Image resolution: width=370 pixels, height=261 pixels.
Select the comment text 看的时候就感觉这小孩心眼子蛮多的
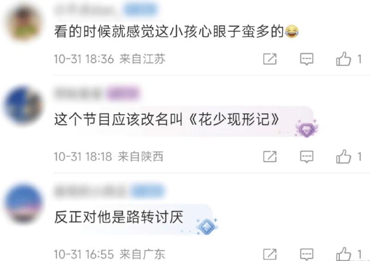pos(169,32)
